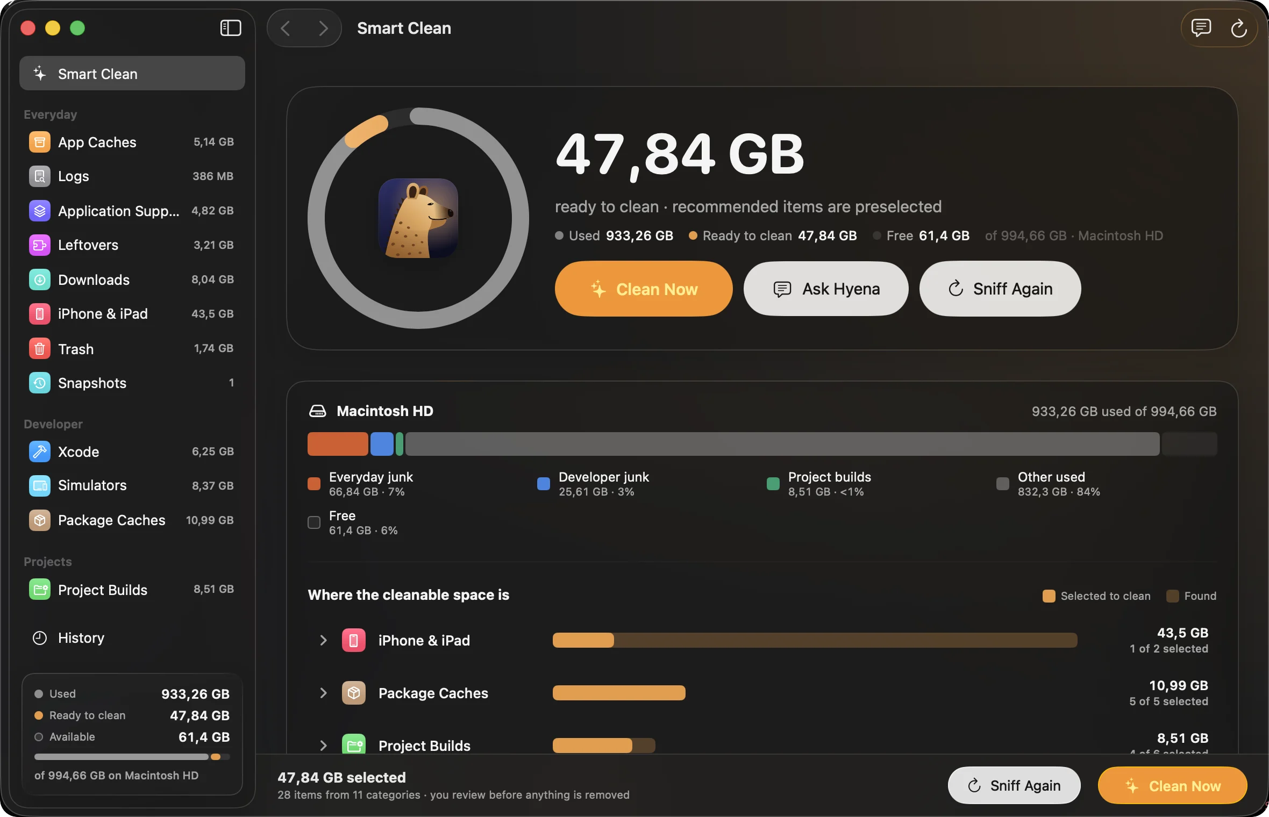This screenshot has width=1269, height=817.
Task: Click the iPhone & iPad progress bar
Action: pyautogui.click(x=815, y=640)
